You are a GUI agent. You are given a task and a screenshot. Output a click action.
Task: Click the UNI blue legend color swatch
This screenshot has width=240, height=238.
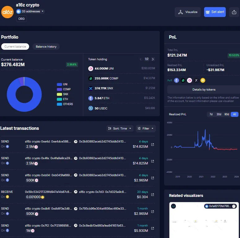pos(59,84)
